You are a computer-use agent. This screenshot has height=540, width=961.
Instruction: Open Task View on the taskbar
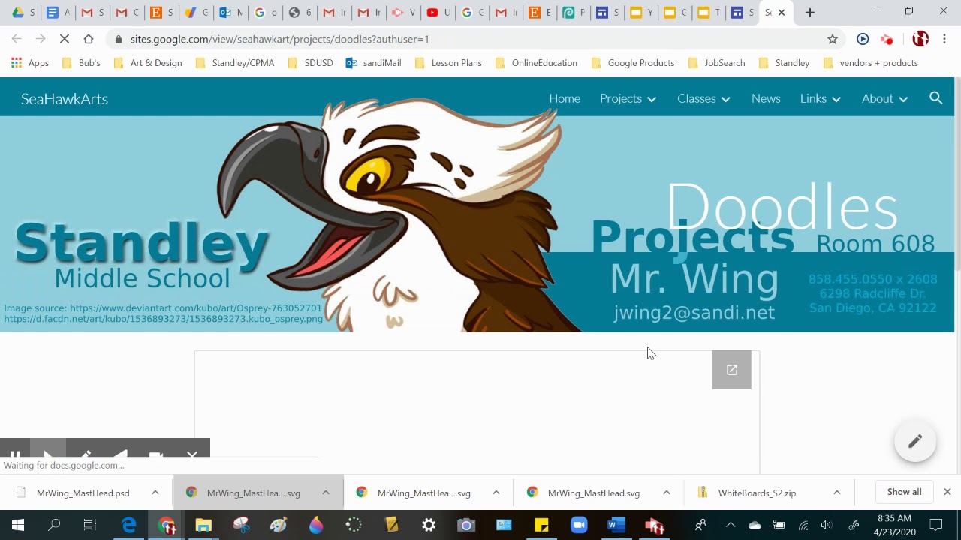[x=90, y=526]
